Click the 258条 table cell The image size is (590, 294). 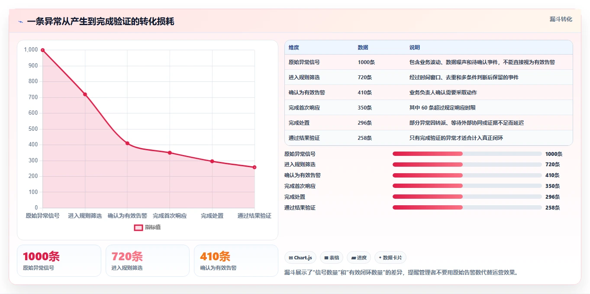click(x=365, y=138)
